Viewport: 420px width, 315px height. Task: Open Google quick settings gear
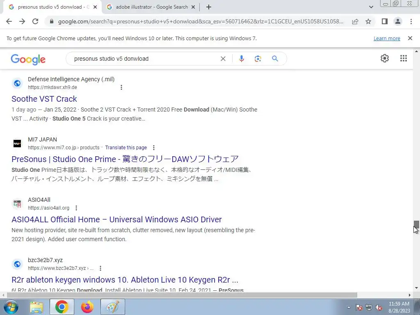(385, 58)
